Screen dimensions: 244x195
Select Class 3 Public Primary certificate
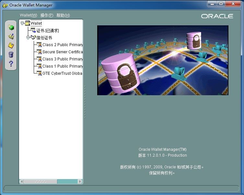[63, 59]
